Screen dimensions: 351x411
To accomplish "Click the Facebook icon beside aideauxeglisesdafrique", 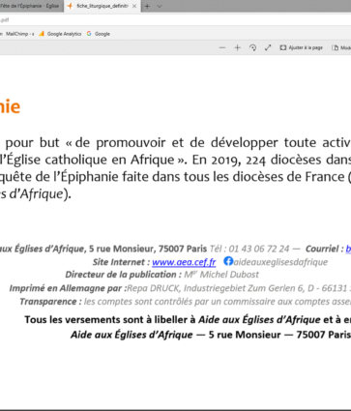I will pyautogui.click(x=228, y=261).
